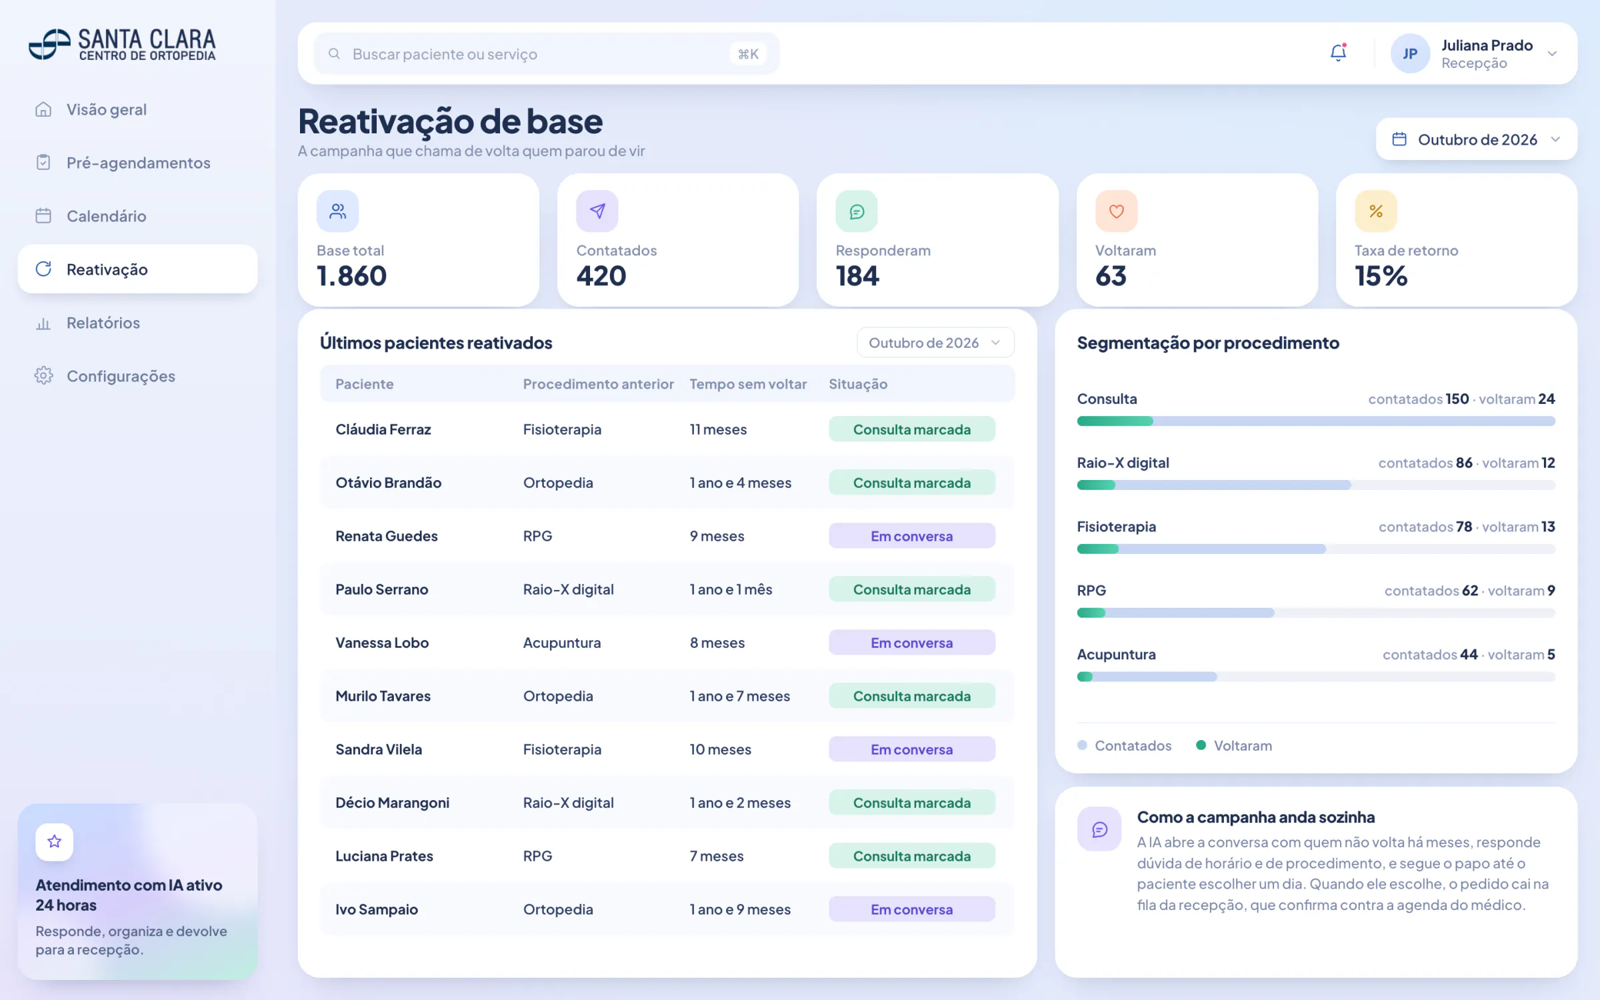
Task: Select patient Paulo Serrano
Action: [x=381, y=589]
